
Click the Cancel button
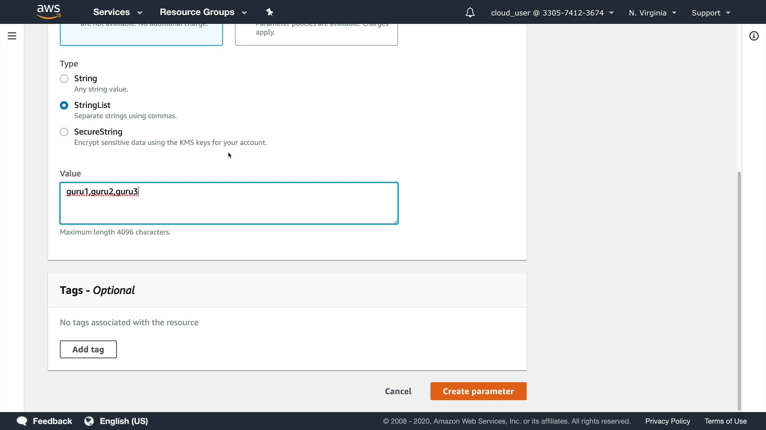398,391
